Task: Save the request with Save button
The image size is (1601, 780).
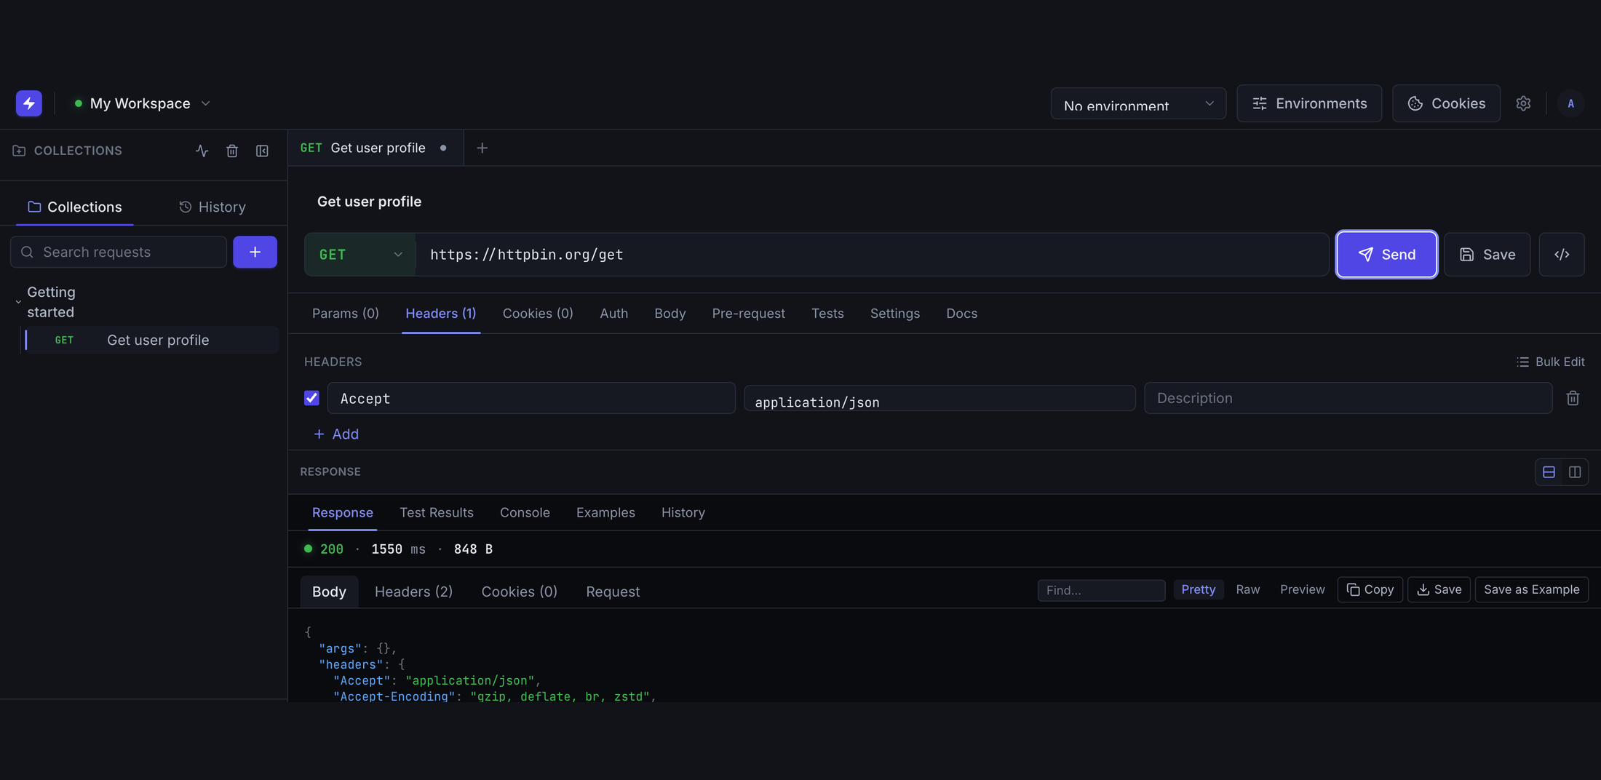Action: [1487, 255]
